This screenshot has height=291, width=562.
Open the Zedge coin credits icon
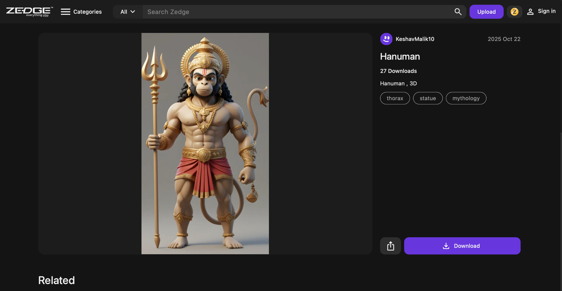click(515, 12)
